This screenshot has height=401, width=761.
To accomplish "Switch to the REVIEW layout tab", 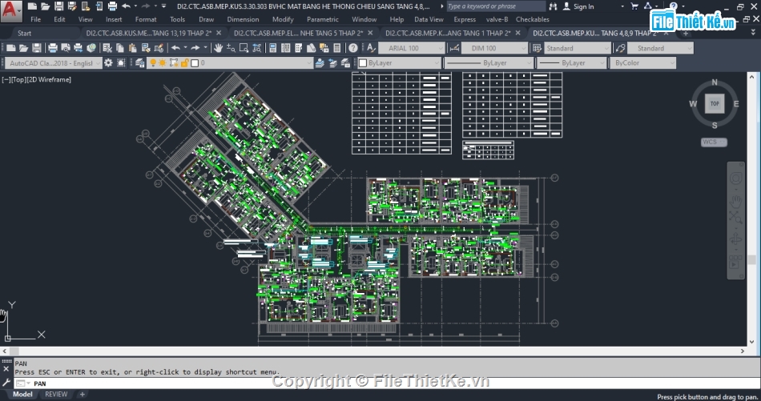I will (x=56, y=395).
